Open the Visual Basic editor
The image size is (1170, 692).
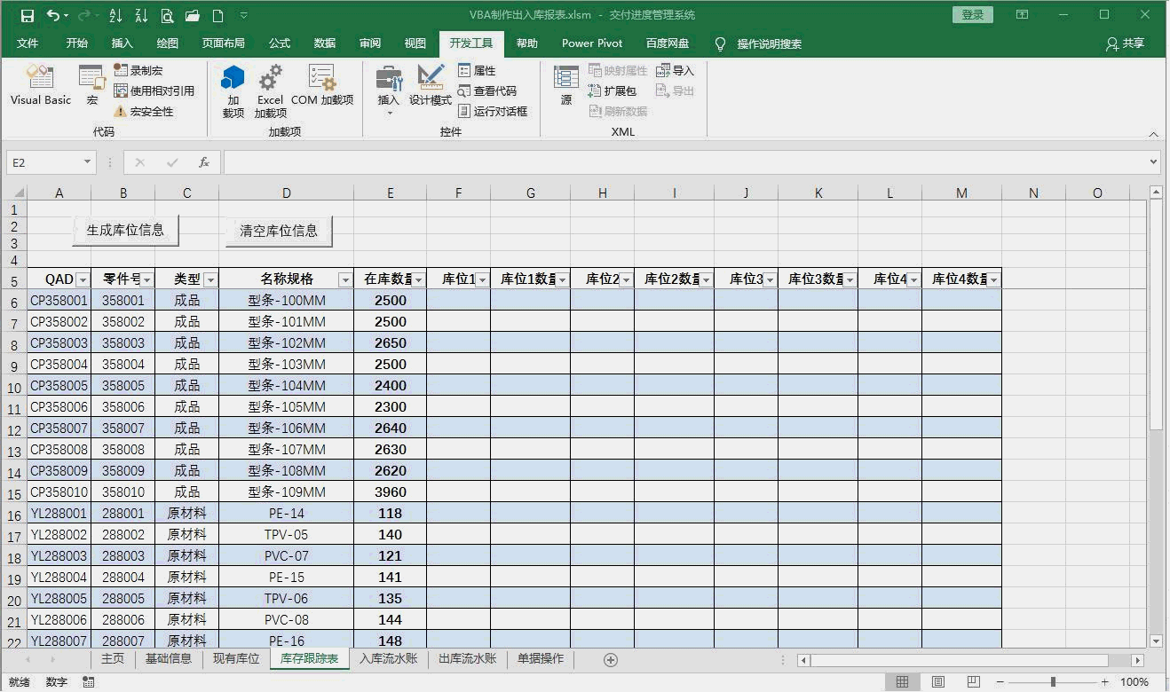(40, 86)
